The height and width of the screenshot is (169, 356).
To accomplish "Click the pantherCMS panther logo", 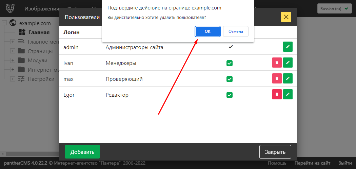I will point(11,8).
